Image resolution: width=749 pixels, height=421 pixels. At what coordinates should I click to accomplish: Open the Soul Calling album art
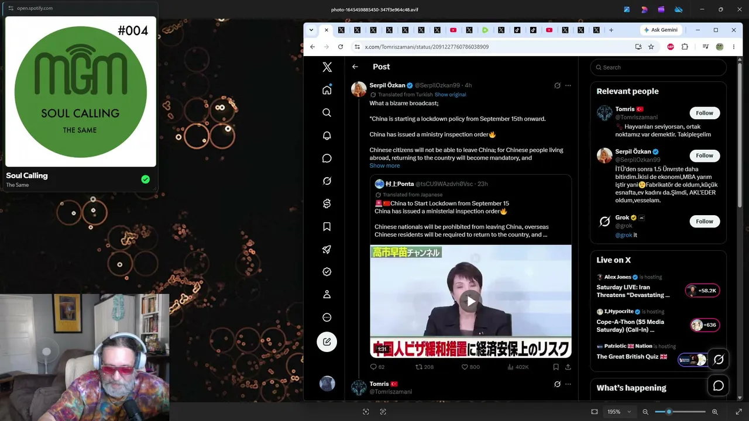tap(81, 91)
